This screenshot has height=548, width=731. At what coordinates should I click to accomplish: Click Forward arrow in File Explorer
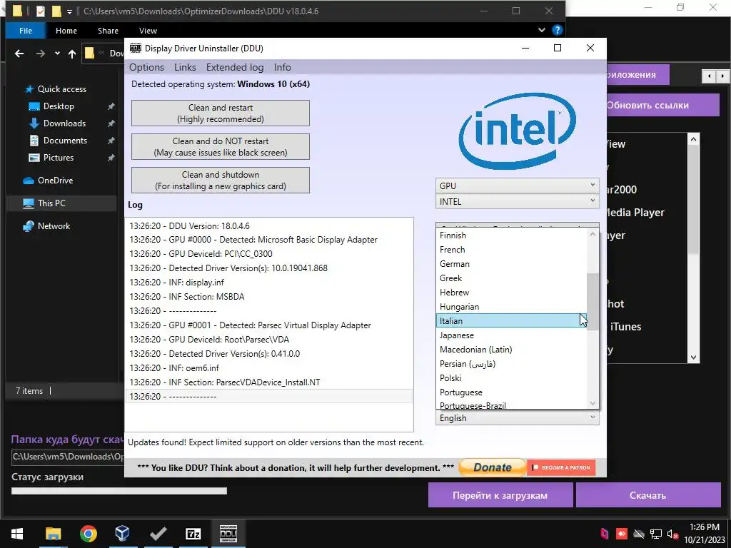pyautogui.click(x=41, y=54)
